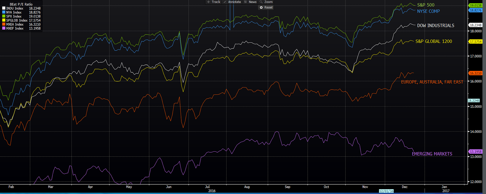Image resolution: width=486 pixels, height=194 pixels.
Task: Click the 12/01/16 date marker on timeline
Action: click(x=386, y=191)
